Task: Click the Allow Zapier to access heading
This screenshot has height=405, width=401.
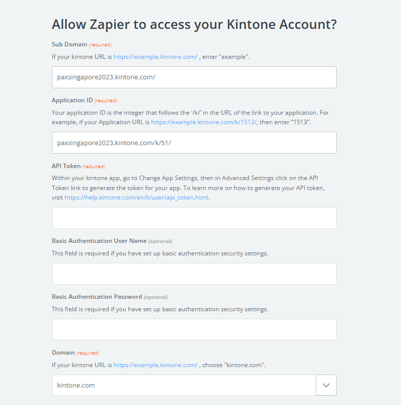Action: [x=194, y=24]
